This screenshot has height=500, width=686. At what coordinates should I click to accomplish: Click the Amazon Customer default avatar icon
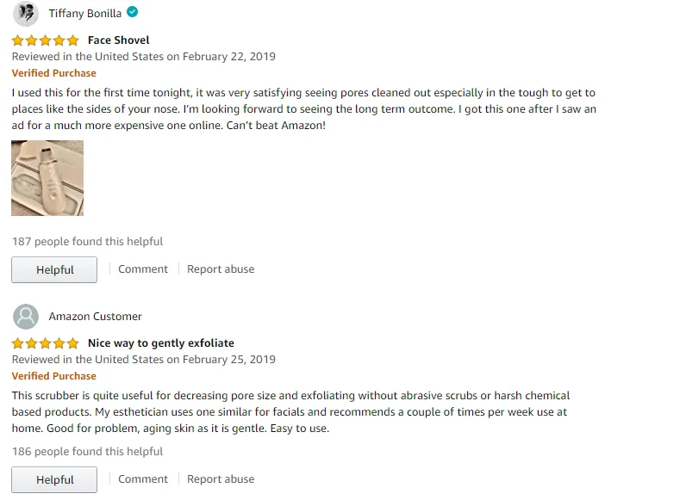coord(26,316)
